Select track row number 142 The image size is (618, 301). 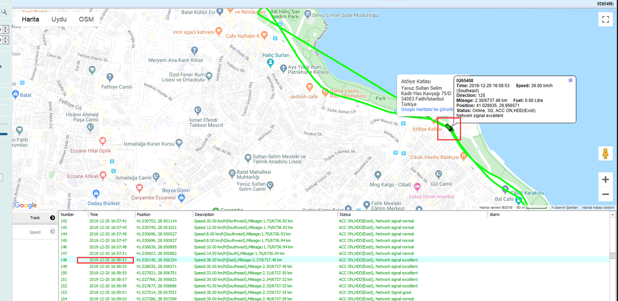tap(334, 221)
